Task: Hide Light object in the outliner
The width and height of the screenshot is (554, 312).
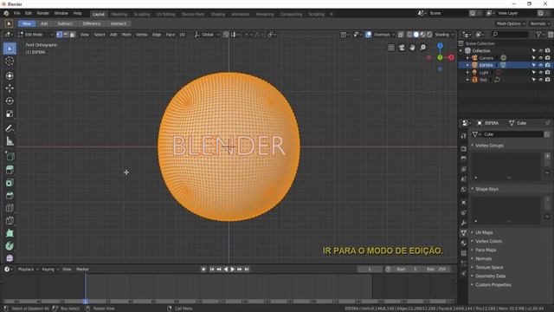Action: [540, 73]
